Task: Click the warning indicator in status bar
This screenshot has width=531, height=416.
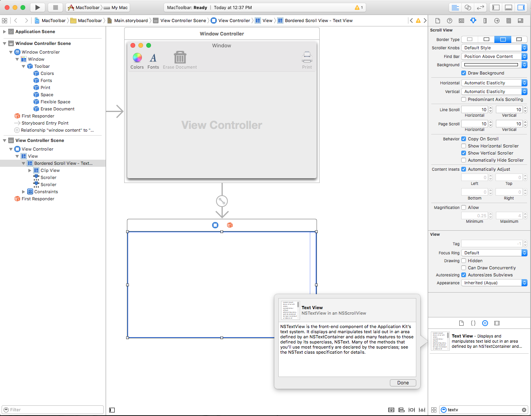Action: coord(359,7)
